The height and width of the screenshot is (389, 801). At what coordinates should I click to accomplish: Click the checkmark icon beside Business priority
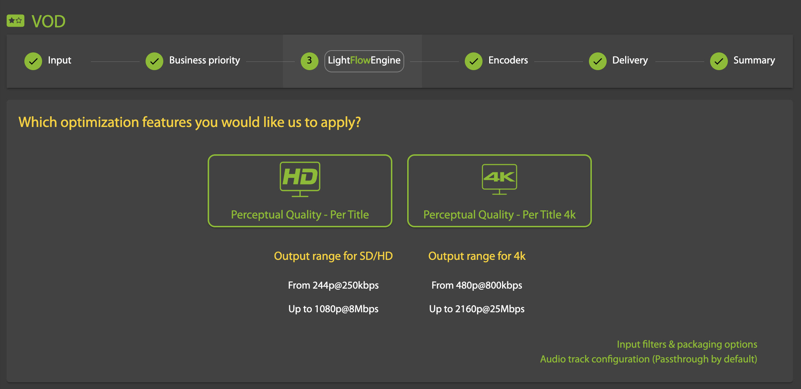154,61
